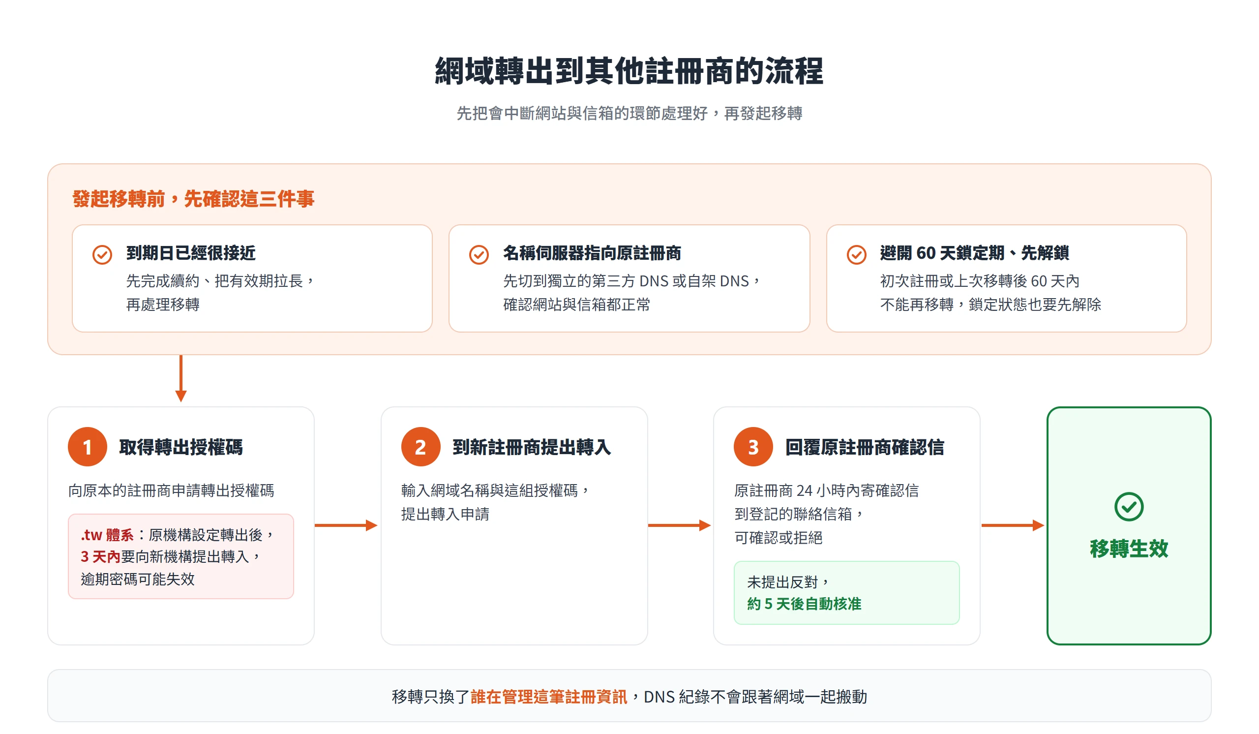Viewport: 1259px width, 734px height.
Task: Click the red highlighted text 3 天內
Action: [100, 556]
